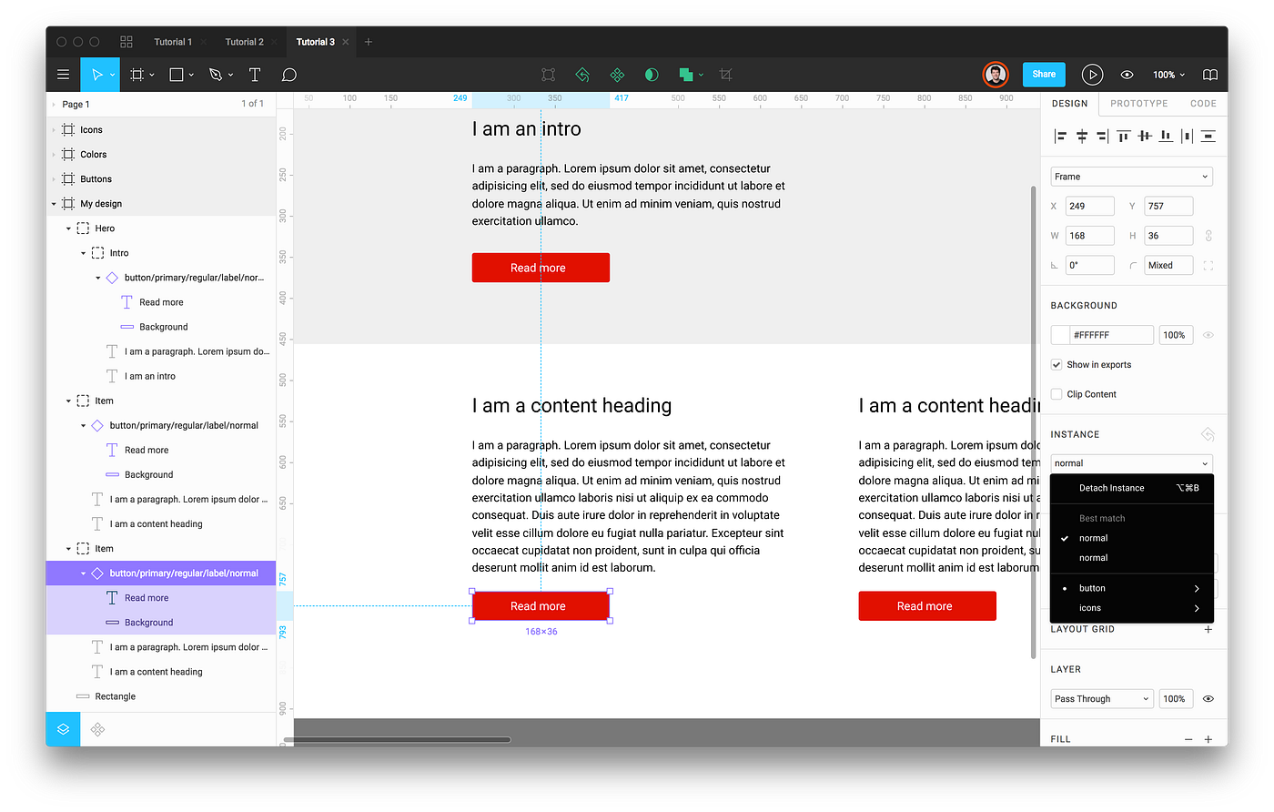Toggle Show in exports checkbox

click(1057, 364)
